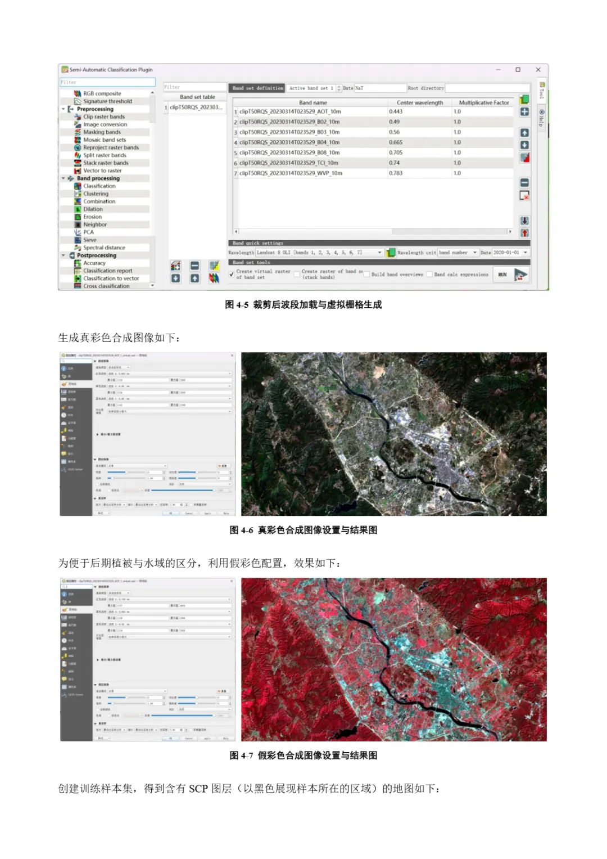The height and width of the screenshot is (859, 607).
Task: Enable Create virtual raster of band set
Action: [x=232, y=274]
